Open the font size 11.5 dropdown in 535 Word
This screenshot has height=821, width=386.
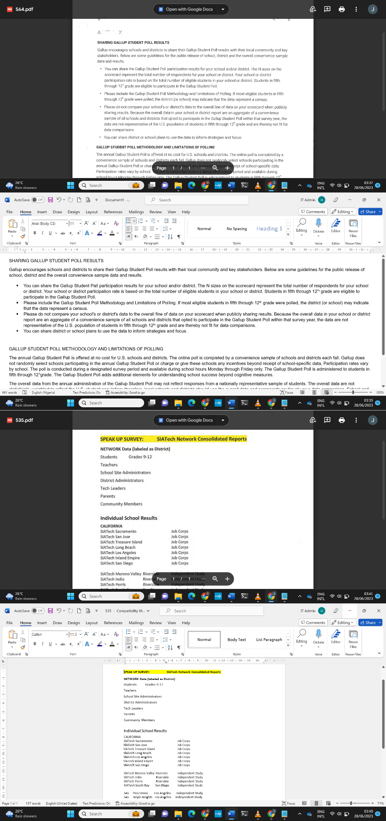point(80,634)
